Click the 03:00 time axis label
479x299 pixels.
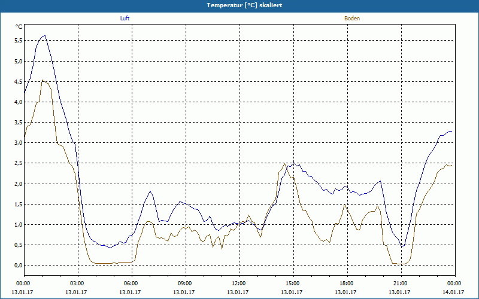pos(78,283)
